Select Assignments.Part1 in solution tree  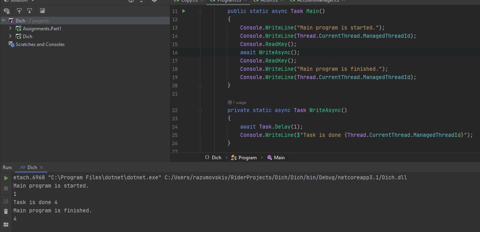(42, 29)
